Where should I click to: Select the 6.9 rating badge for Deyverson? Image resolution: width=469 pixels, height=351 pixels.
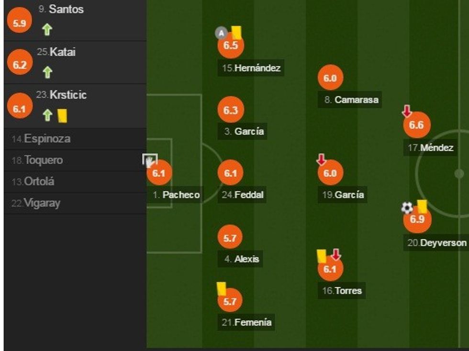click(x=417, y=219)
